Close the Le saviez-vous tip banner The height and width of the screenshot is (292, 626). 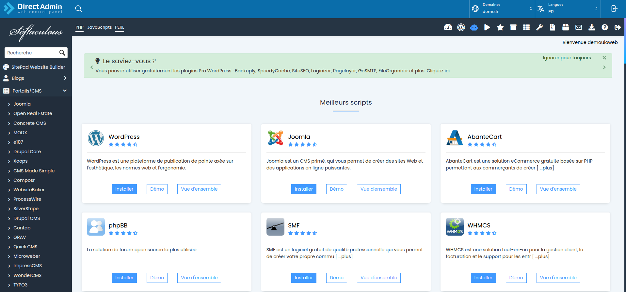tap(604, 58)
